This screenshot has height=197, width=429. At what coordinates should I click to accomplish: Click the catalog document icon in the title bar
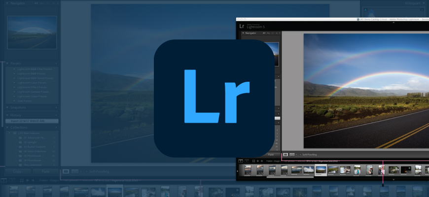pos(358,19)
